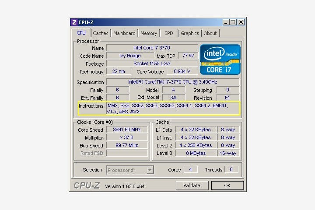Select the Memory tab
The height and width of the screenshot is (210, 315).
click(149, 33)
